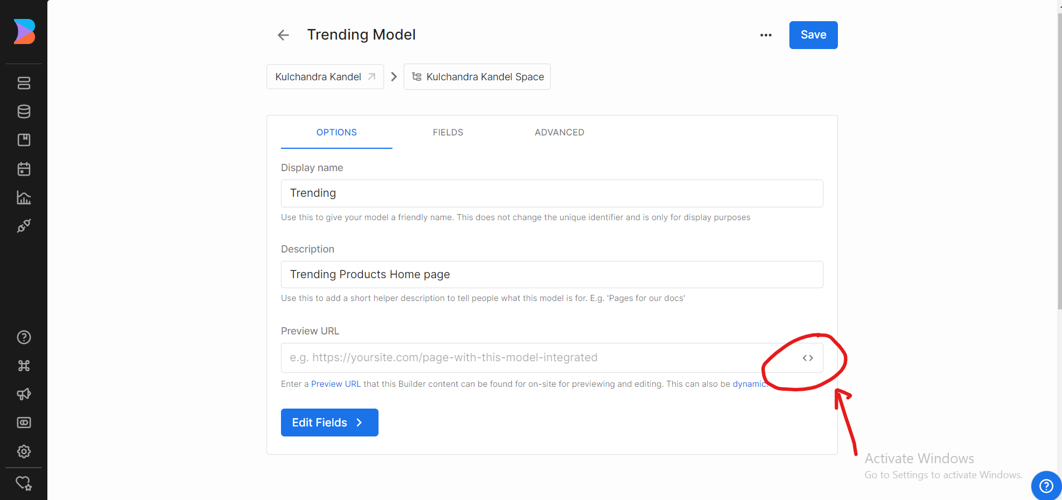Click the Edit Fields button
The image size is (1062, 500).
(329, 423)
